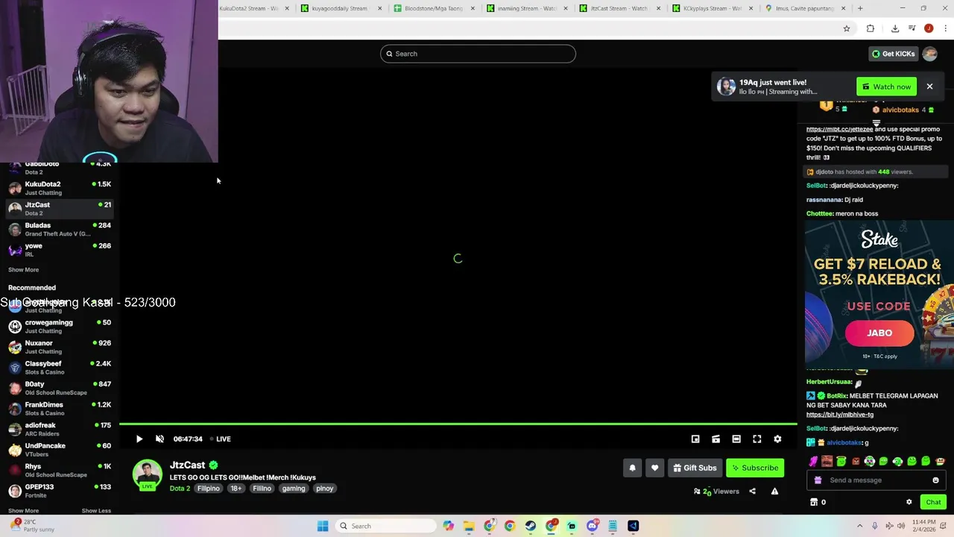Jump to LIVE in the player

point(220,439)
